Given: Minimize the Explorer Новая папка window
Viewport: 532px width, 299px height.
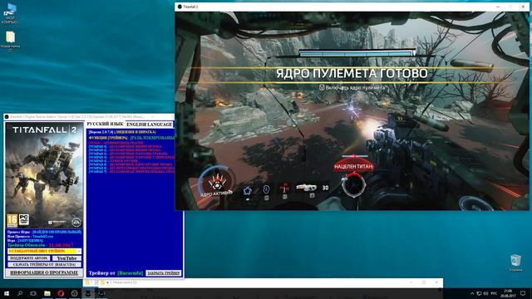Looking at the screenshot, I should pos(411,282).
